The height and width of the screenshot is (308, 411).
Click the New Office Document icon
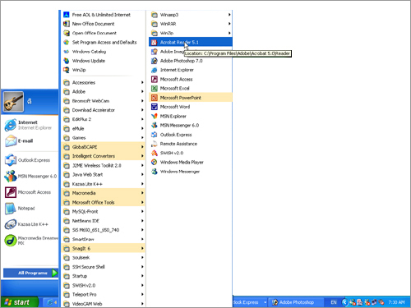67,24
